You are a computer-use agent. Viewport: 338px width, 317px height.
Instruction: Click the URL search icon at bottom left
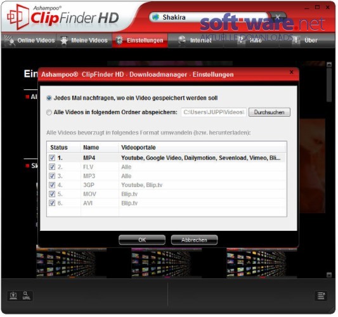click(x=26, y=295)
